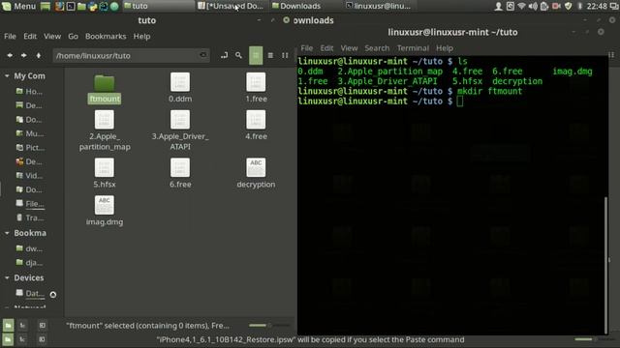620x348 pixels.
Task: Show the desktop from the panel
Action: (46, 6)
